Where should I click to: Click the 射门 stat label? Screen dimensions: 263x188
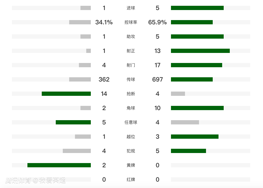pos(131,65)
